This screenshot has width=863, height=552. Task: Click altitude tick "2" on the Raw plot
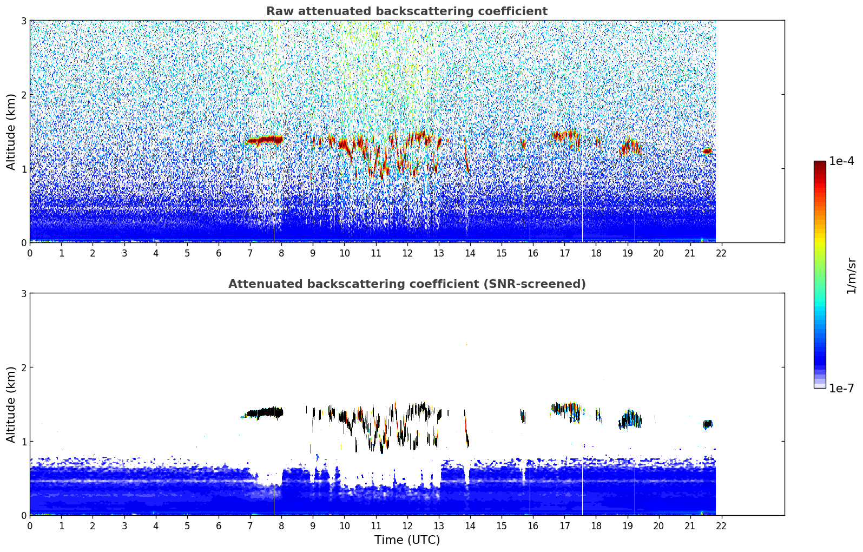(24, 95)
